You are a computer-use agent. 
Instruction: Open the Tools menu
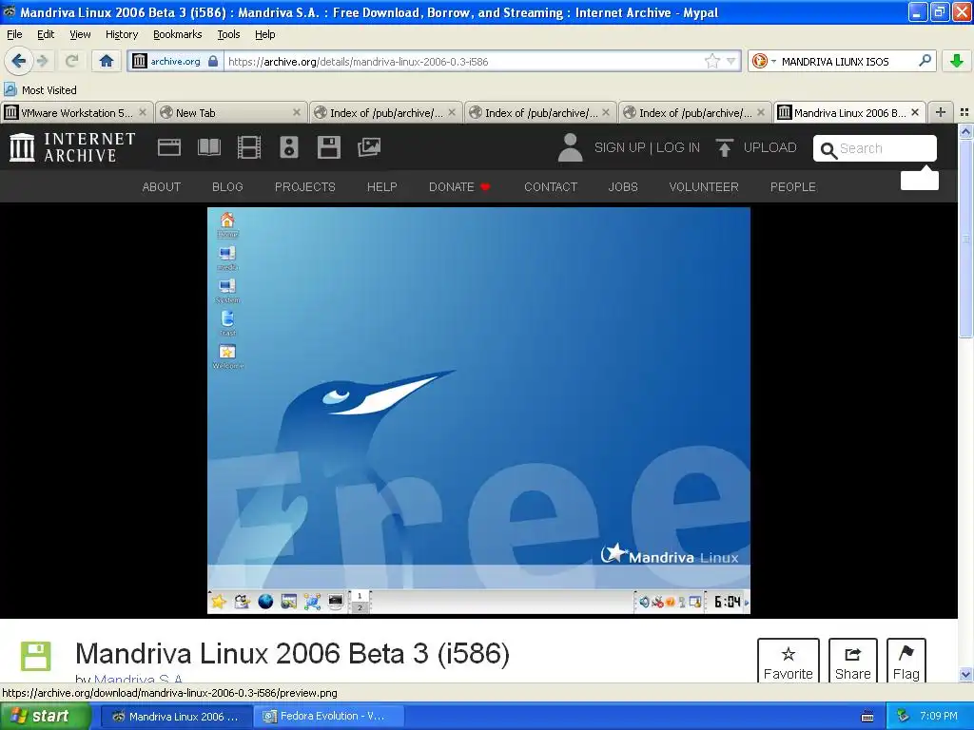pyautogui.click(x=228, y=34)
